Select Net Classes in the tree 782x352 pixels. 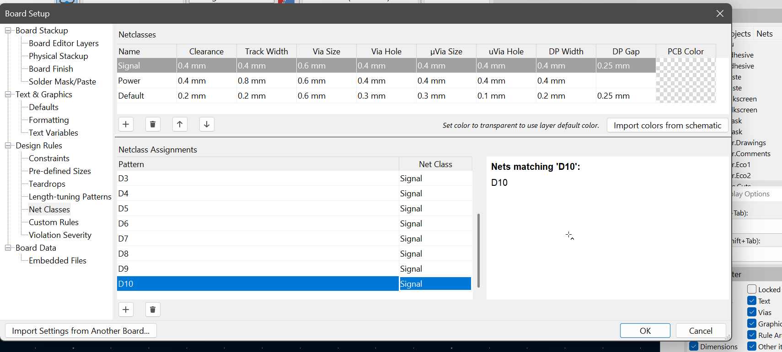(49, 210)
